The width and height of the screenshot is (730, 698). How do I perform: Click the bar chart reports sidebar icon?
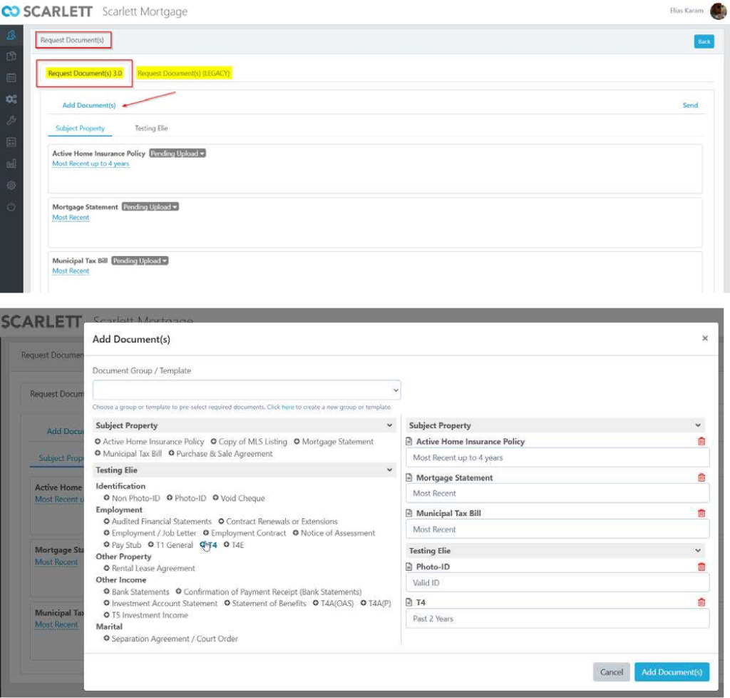(11, 163)
